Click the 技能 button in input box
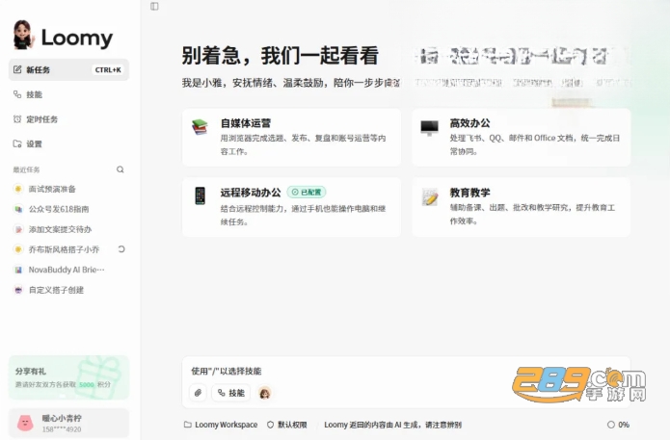Screen dimensions: 670x440 pyautogui.click(x=231, y=393)
